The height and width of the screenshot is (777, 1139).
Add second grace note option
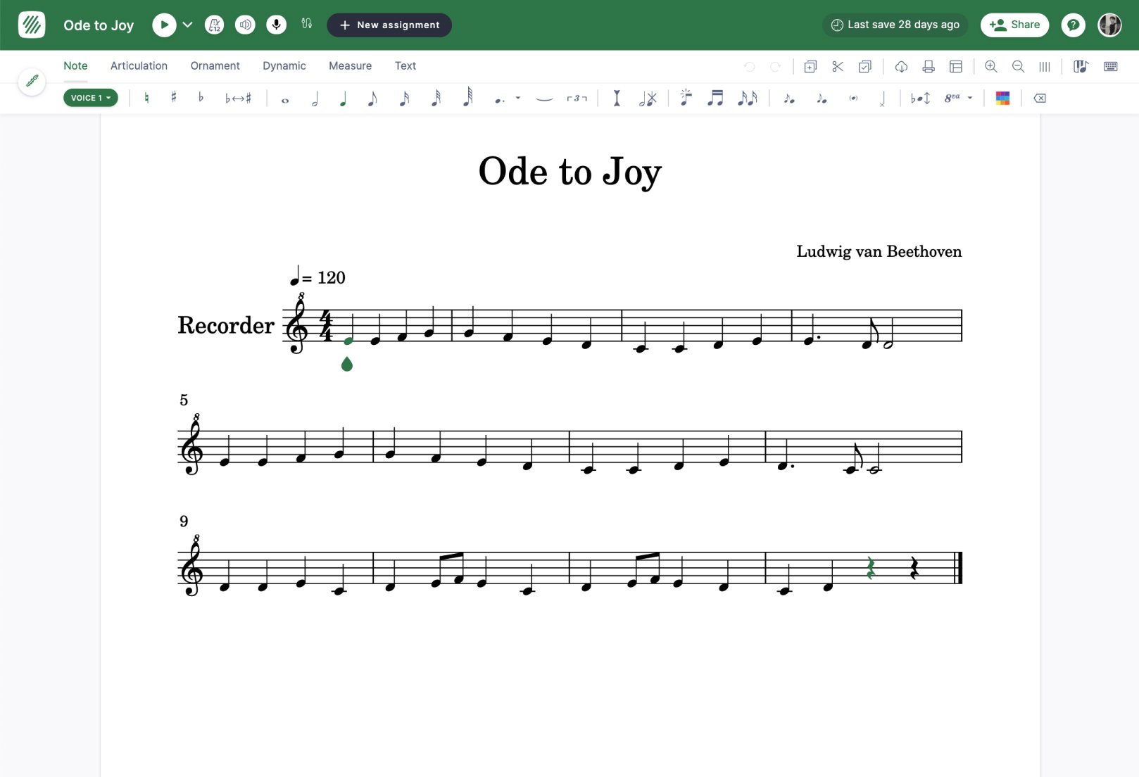822,99
